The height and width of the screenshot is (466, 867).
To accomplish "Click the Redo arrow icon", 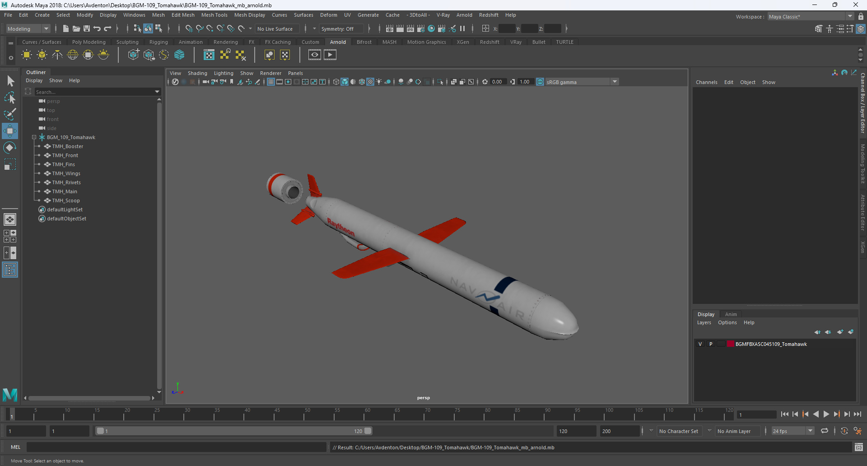I will tap(107, 28).
